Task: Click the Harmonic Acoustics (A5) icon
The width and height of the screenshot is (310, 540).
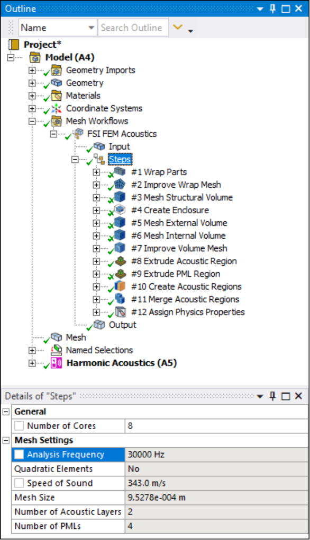Action: (x=56, y=363)
